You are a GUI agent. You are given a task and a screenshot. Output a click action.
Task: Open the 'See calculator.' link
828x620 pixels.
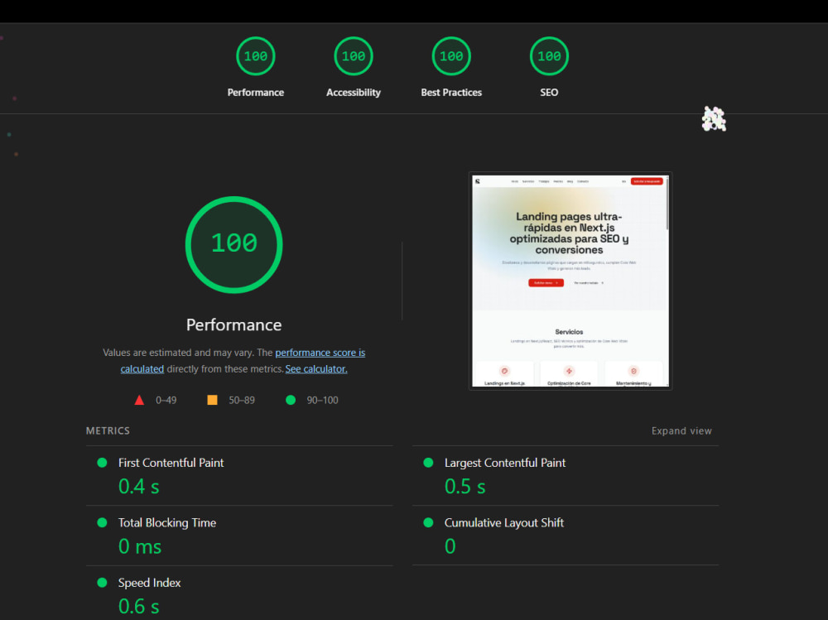click(x=316, y=368)
